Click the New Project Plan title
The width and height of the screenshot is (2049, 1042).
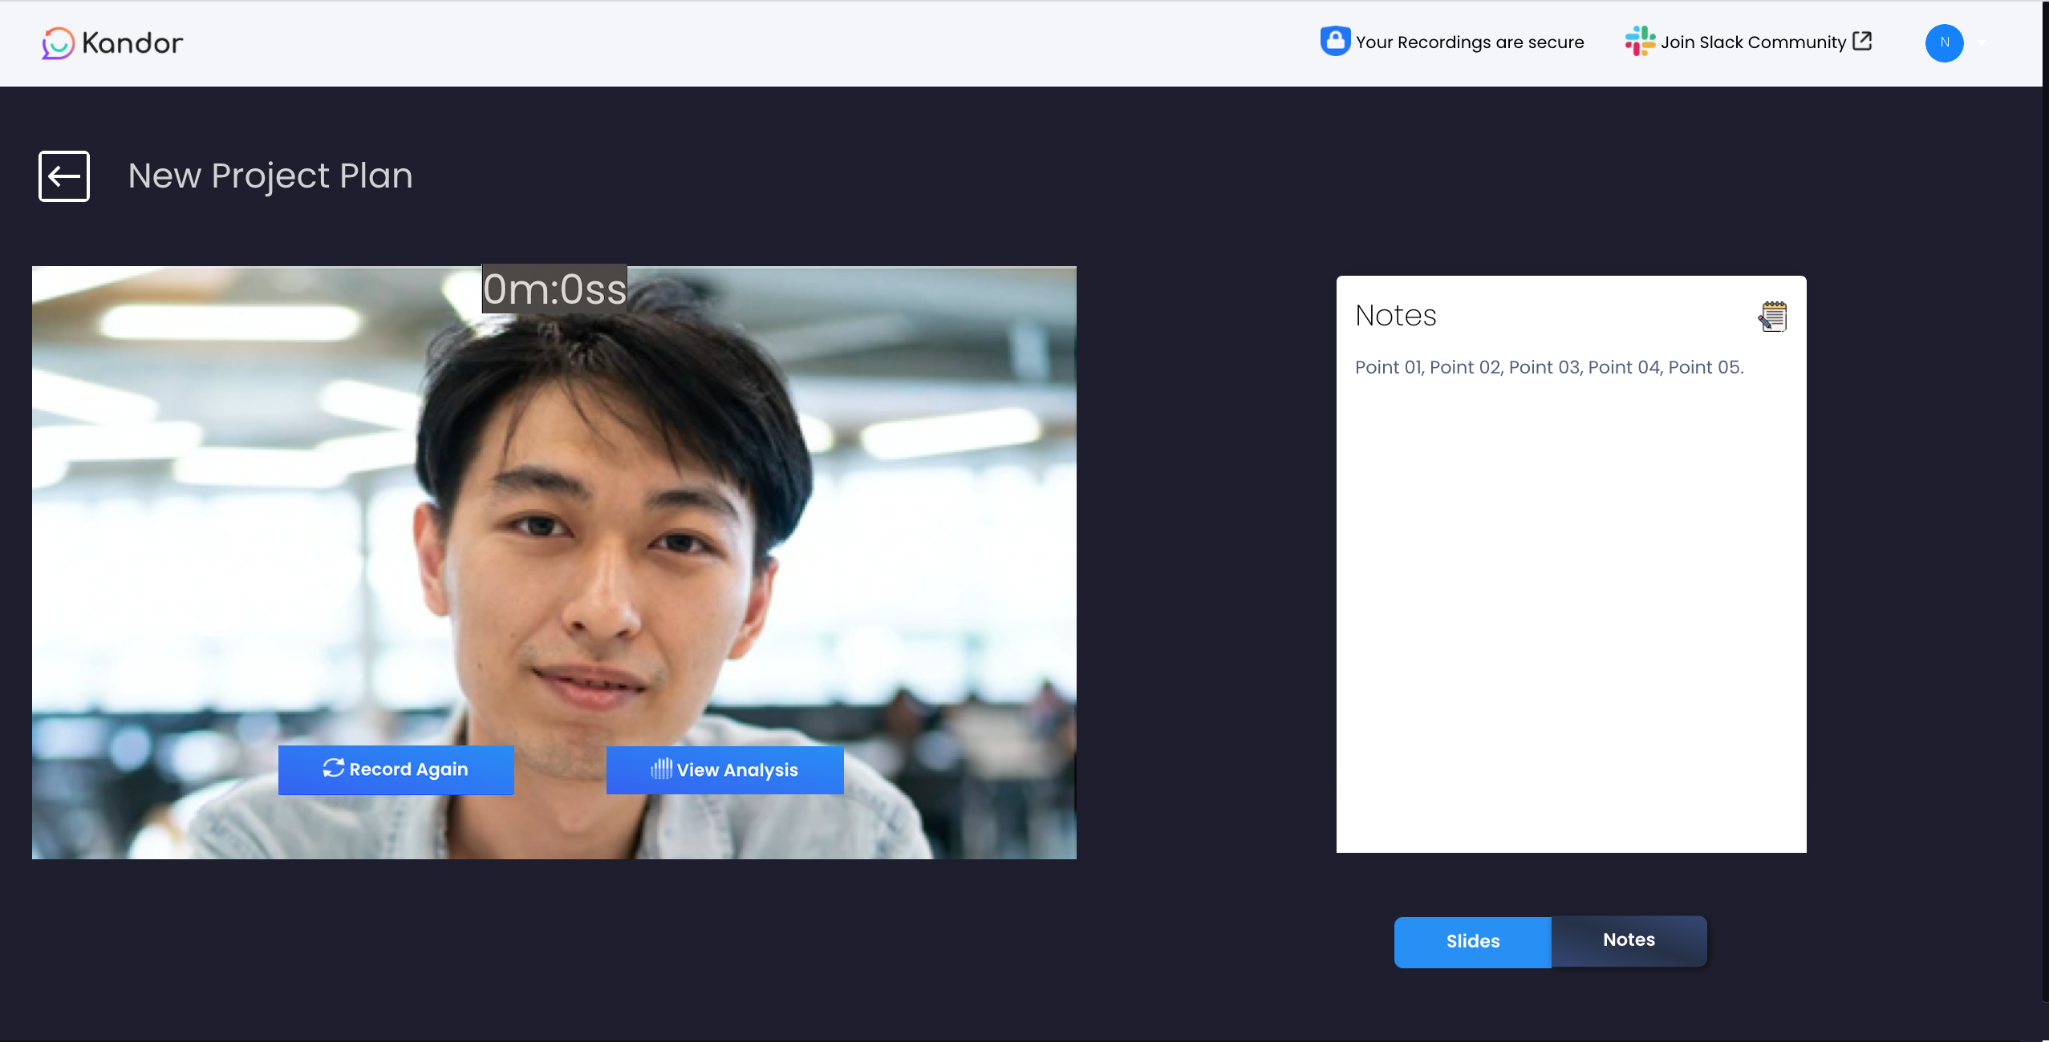(270, 176)
